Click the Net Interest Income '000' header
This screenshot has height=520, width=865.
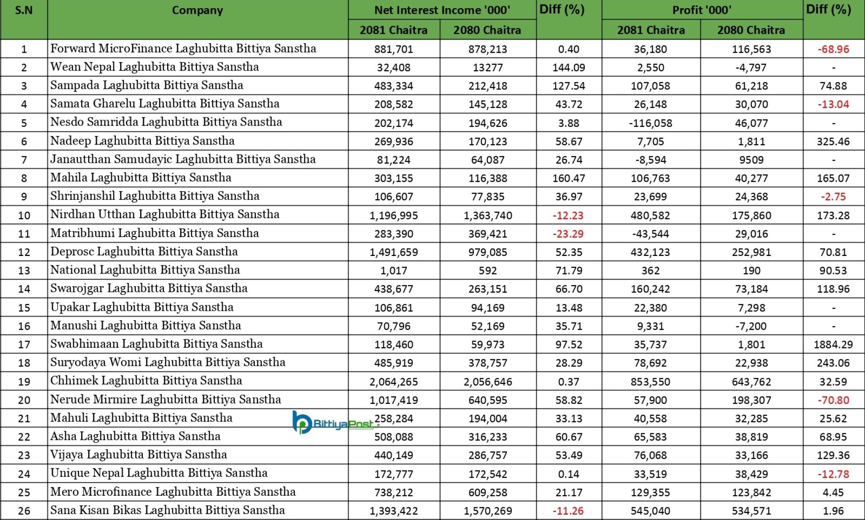tap(442, 10)
